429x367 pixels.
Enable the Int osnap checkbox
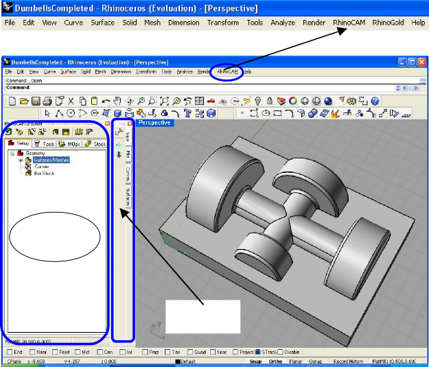(122, 352)
